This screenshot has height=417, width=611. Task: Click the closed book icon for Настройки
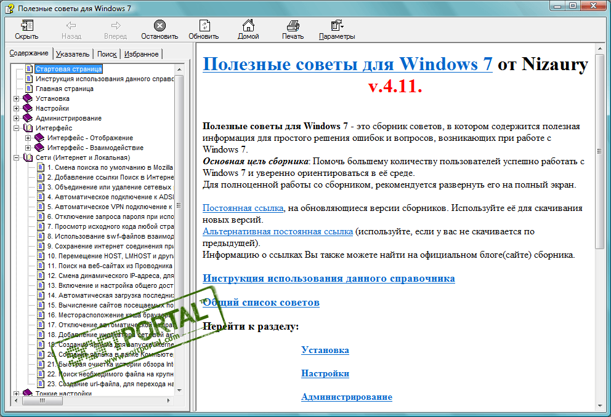[x=28, y=108]
